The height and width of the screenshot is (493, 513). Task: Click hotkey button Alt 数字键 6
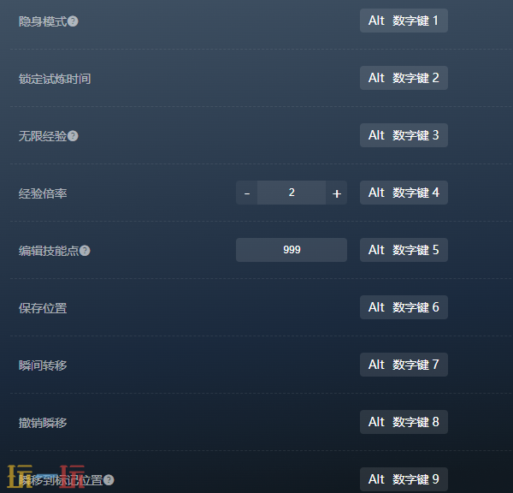click(404, 307)
